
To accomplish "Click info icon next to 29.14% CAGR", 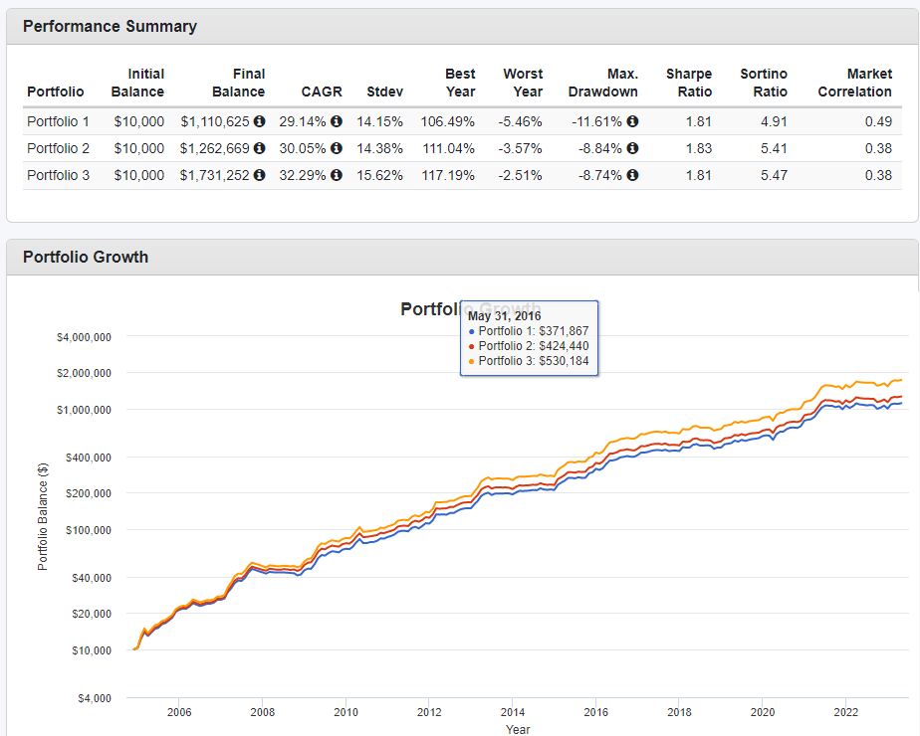I will [x=337, y=121].
